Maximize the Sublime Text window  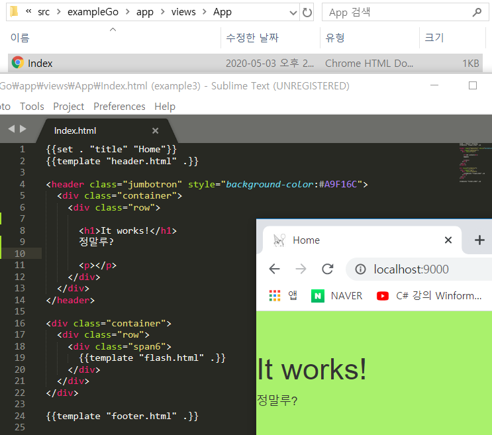pos(473,85)
